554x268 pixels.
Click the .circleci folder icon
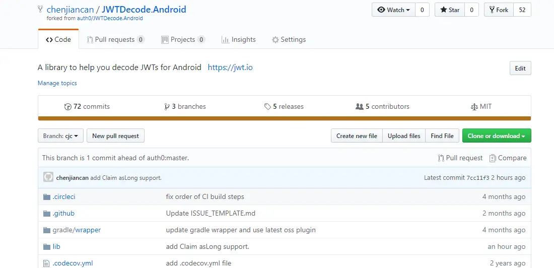pyautogui.click(x=47, y=196)
